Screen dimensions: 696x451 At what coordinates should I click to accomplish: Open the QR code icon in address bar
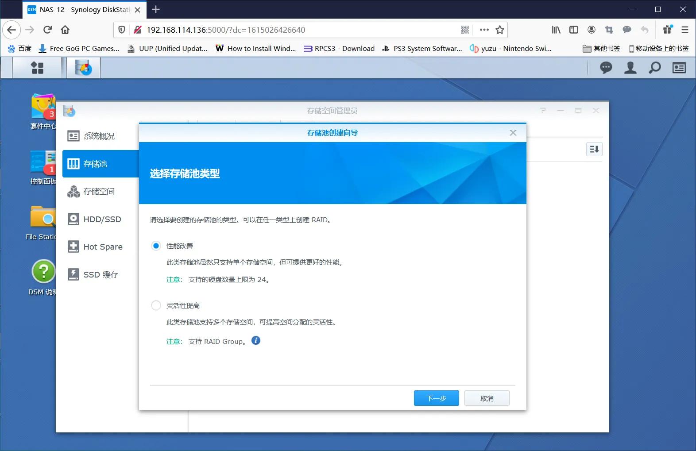464,30
